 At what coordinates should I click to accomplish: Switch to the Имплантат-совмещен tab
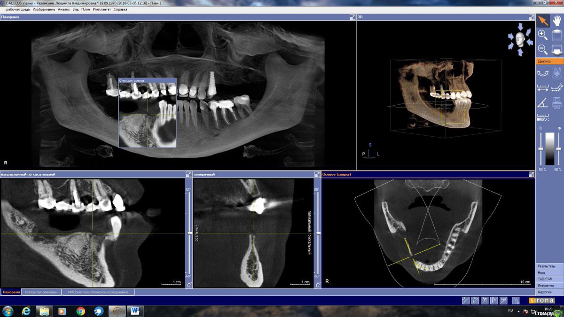click(x=41, y=292)
